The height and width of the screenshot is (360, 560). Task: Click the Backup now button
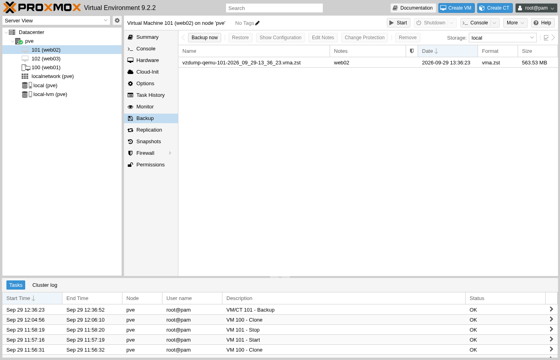pyautogui.click(x=204, y=38)
